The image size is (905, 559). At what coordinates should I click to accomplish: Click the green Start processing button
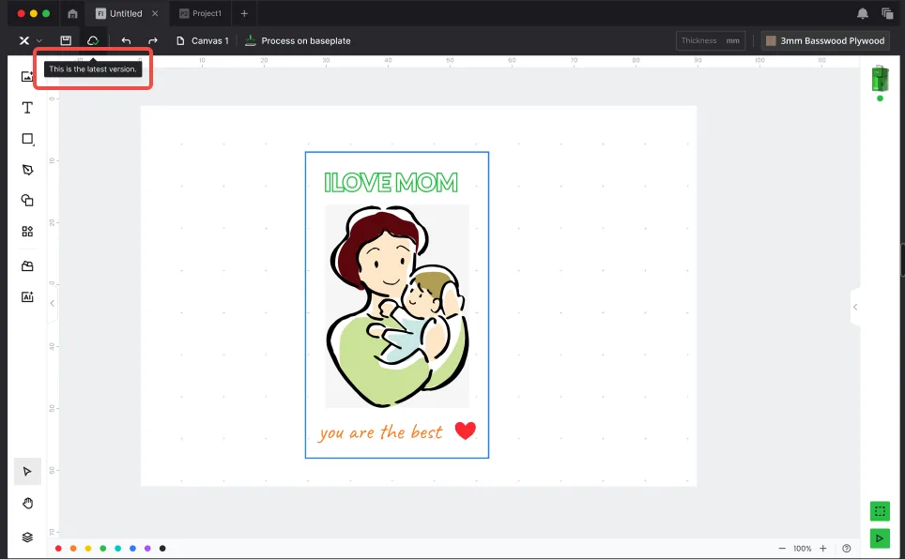[x=880, y=538]
